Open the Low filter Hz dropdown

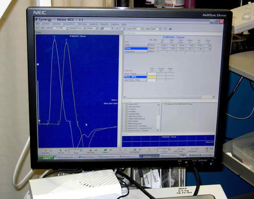tap(138, 29)
